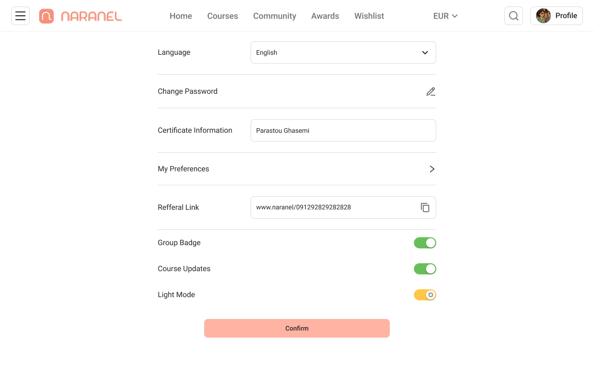This screenshot has height=377, width=594.
Task: Click the Certificate Information name field
Action: (343, 130)
